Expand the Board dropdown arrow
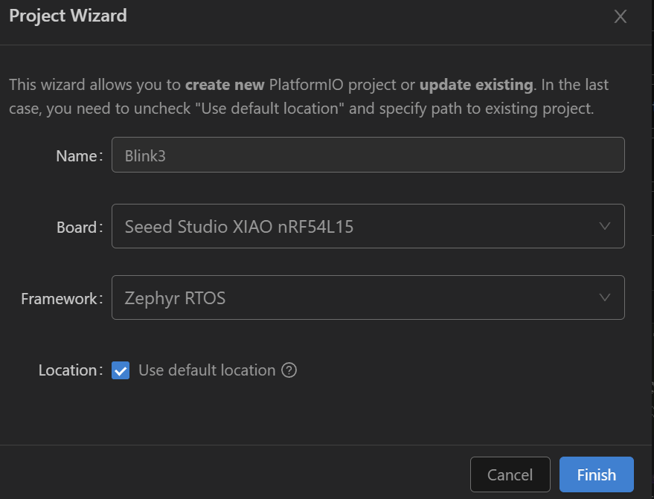Viewport: 654px width, 499px height. [604, 226]
